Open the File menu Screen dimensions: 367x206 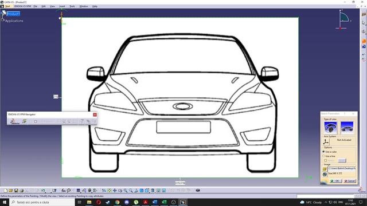(x=36, y=6)
